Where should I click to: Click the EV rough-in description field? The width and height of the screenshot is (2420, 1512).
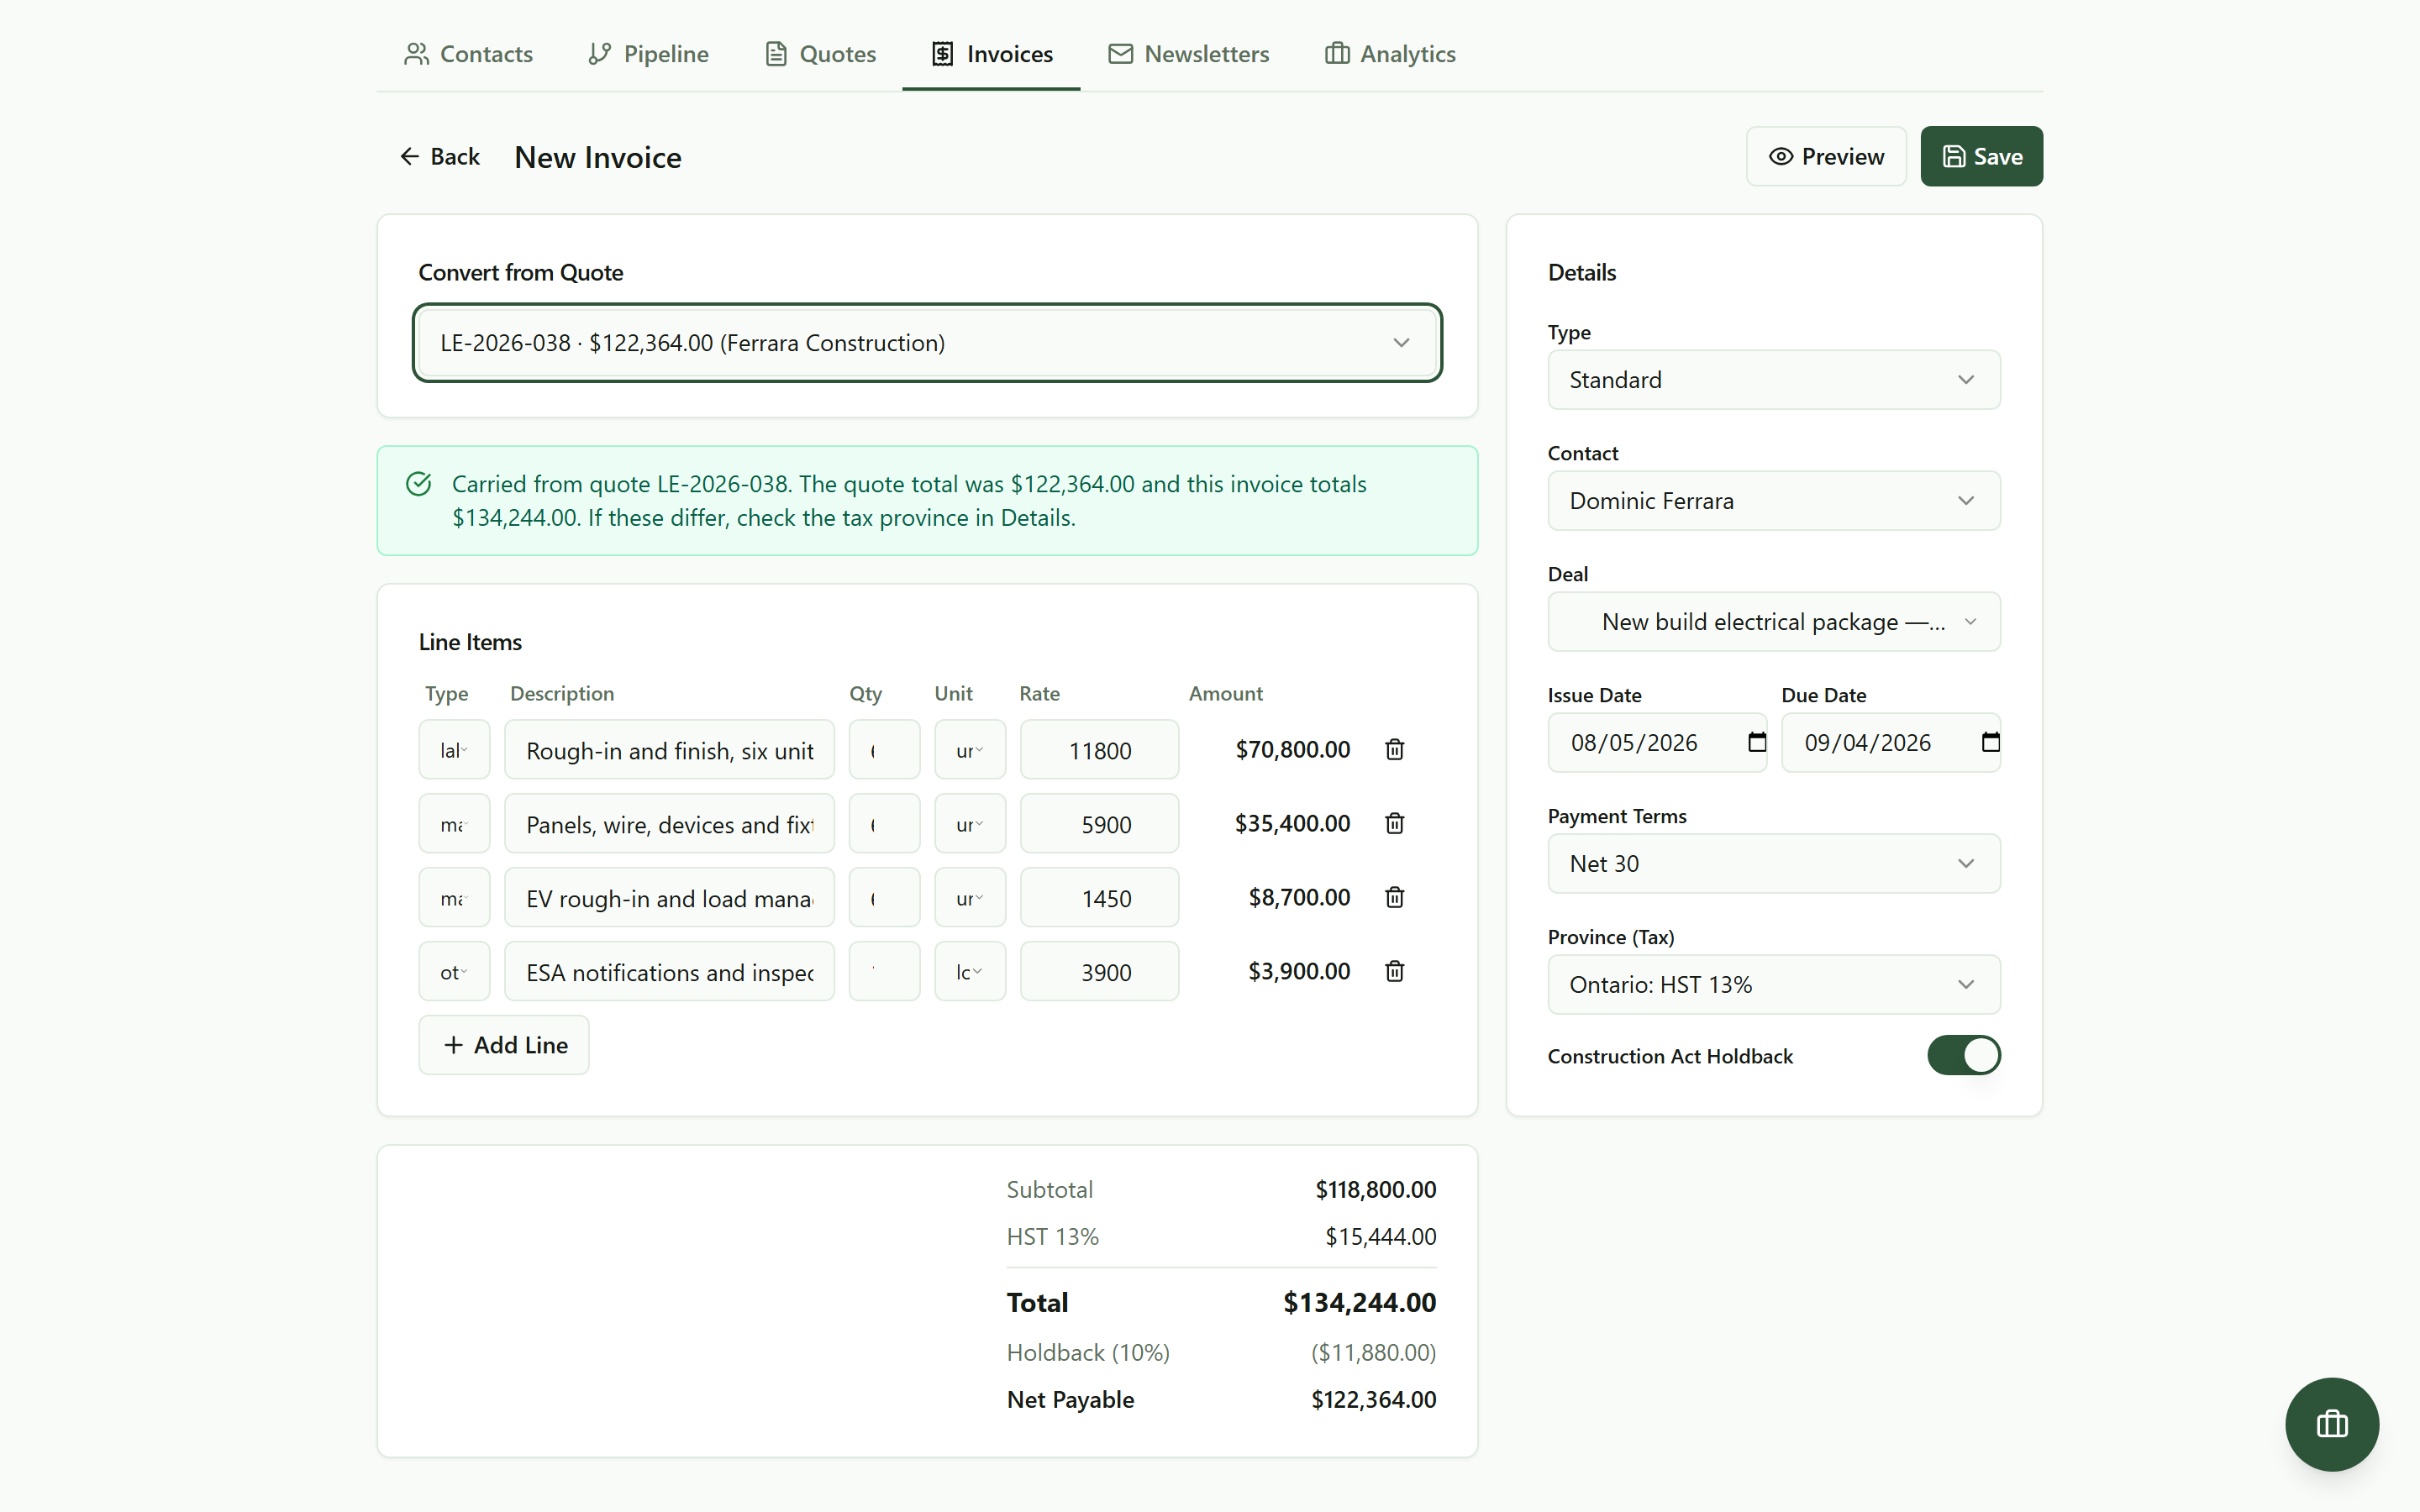(x=669, y=898)
